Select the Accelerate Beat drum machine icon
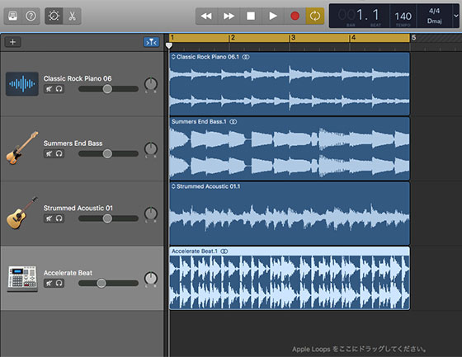The width and height of the screenshot is (462, 357). click(x=22, y=279)
